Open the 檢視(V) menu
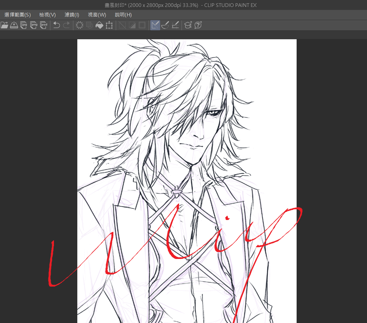The image size is (367, 323). pos(47,15)
